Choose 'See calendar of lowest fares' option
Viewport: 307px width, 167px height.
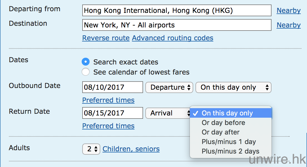point(86,72)
